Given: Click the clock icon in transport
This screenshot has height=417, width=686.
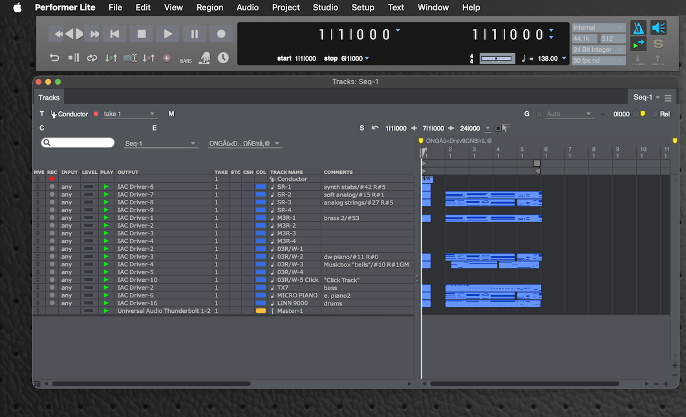Looking at the screenshot, I should pyautogui.click(x=223, y=58).
